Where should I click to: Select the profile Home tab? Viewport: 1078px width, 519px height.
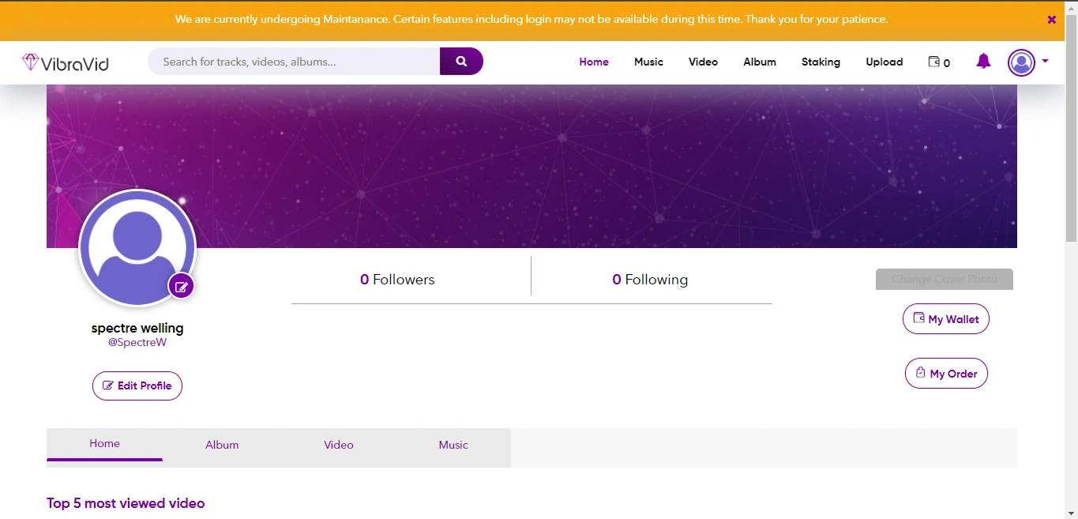click(104, 444)
